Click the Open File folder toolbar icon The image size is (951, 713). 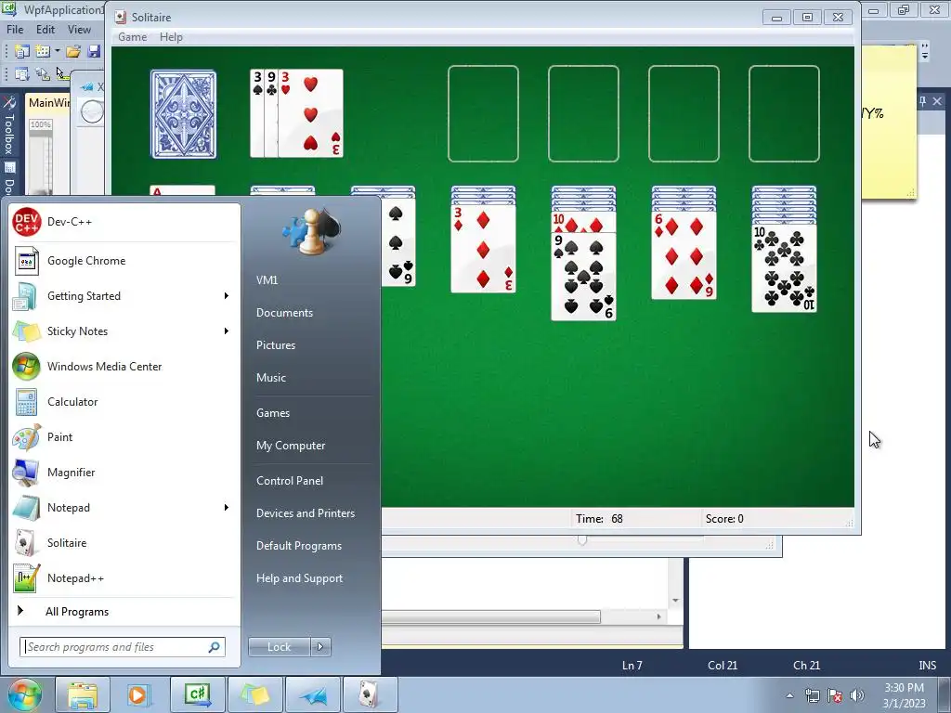coord(73,52)
